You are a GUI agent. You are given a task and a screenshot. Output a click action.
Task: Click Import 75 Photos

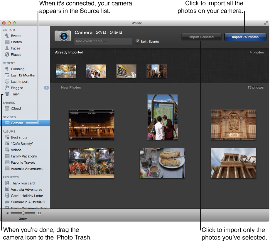(x=245, y=37)
